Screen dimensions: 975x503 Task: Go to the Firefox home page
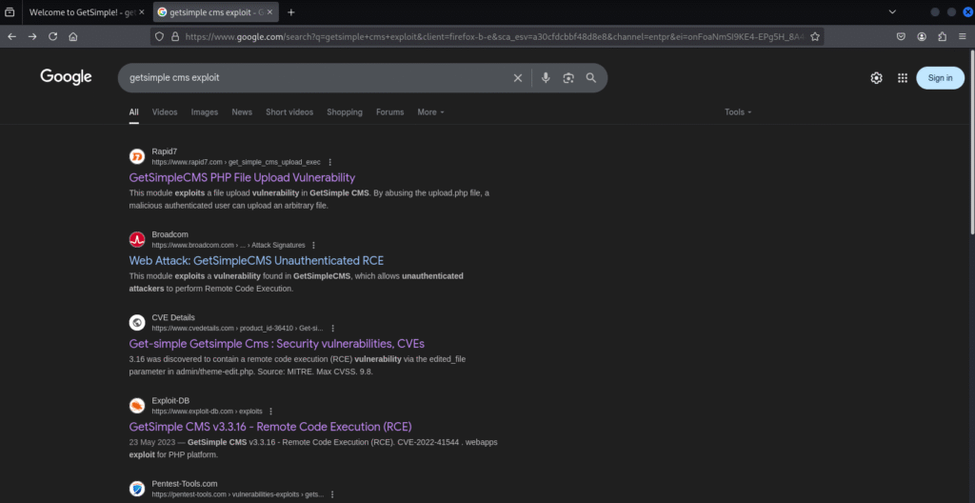[x=73, y=37]
